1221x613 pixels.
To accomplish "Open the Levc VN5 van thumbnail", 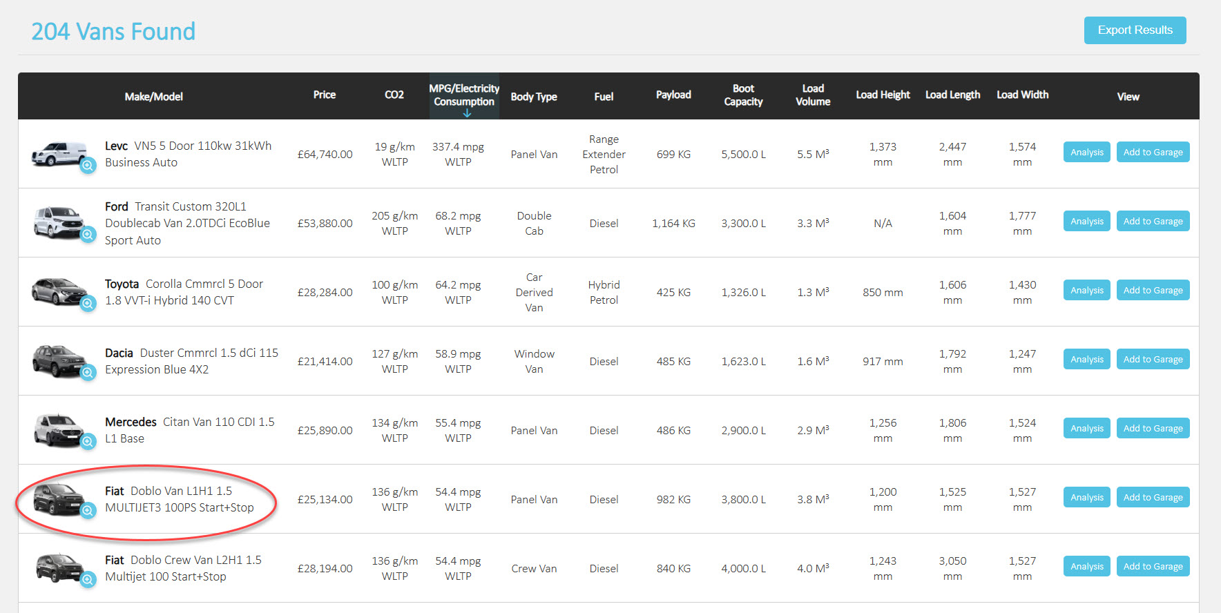I will [59, 153].
